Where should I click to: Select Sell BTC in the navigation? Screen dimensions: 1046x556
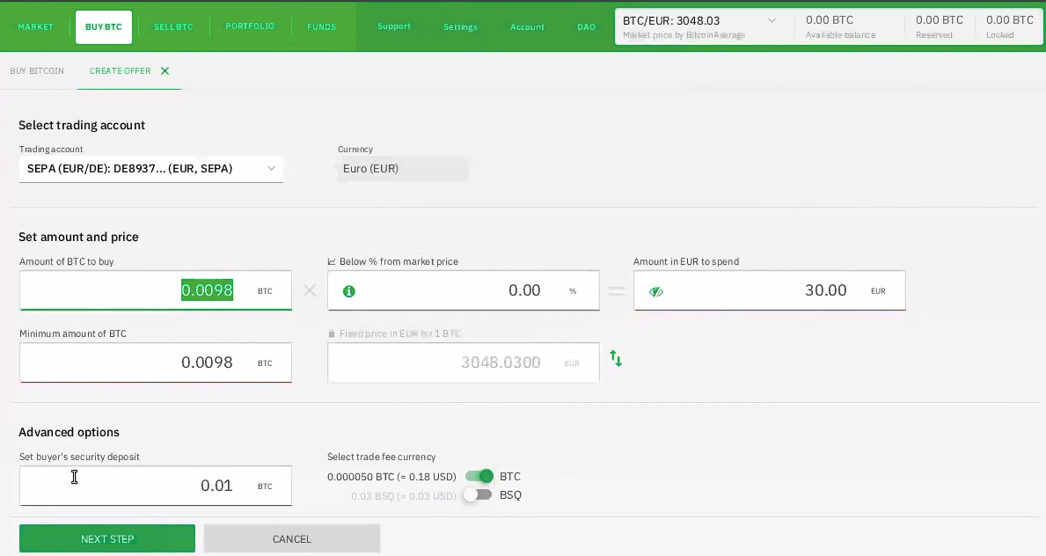coord(173,26)
